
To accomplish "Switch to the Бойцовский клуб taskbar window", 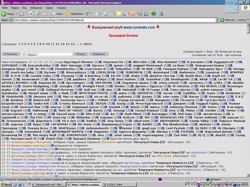I will click(49, 185).
